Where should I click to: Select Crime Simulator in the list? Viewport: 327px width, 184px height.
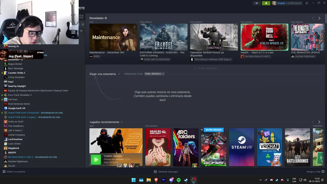[x=16, y=77]
